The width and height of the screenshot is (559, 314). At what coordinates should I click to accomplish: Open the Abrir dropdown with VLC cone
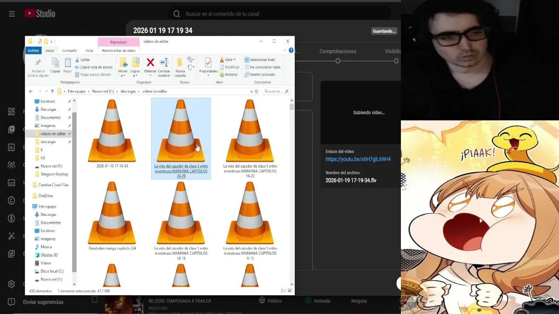[x=228, y=60]
